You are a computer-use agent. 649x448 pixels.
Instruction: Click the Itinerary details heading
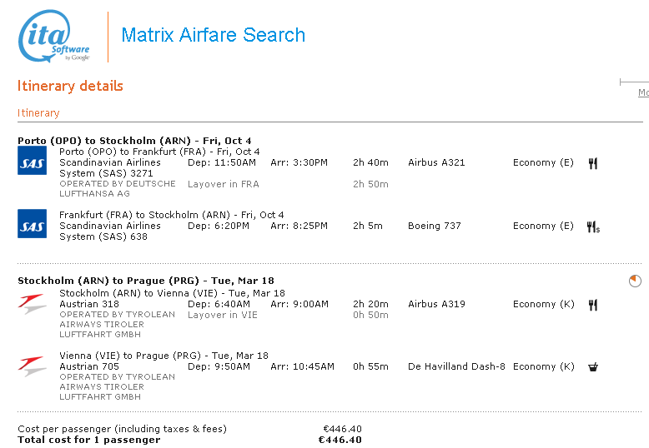tap(70, 86)
